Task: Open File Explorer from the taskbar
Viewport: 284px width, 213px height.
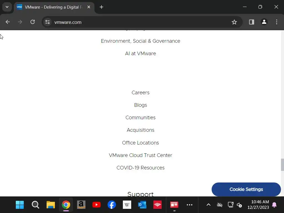Action: (x=51, y=205)
